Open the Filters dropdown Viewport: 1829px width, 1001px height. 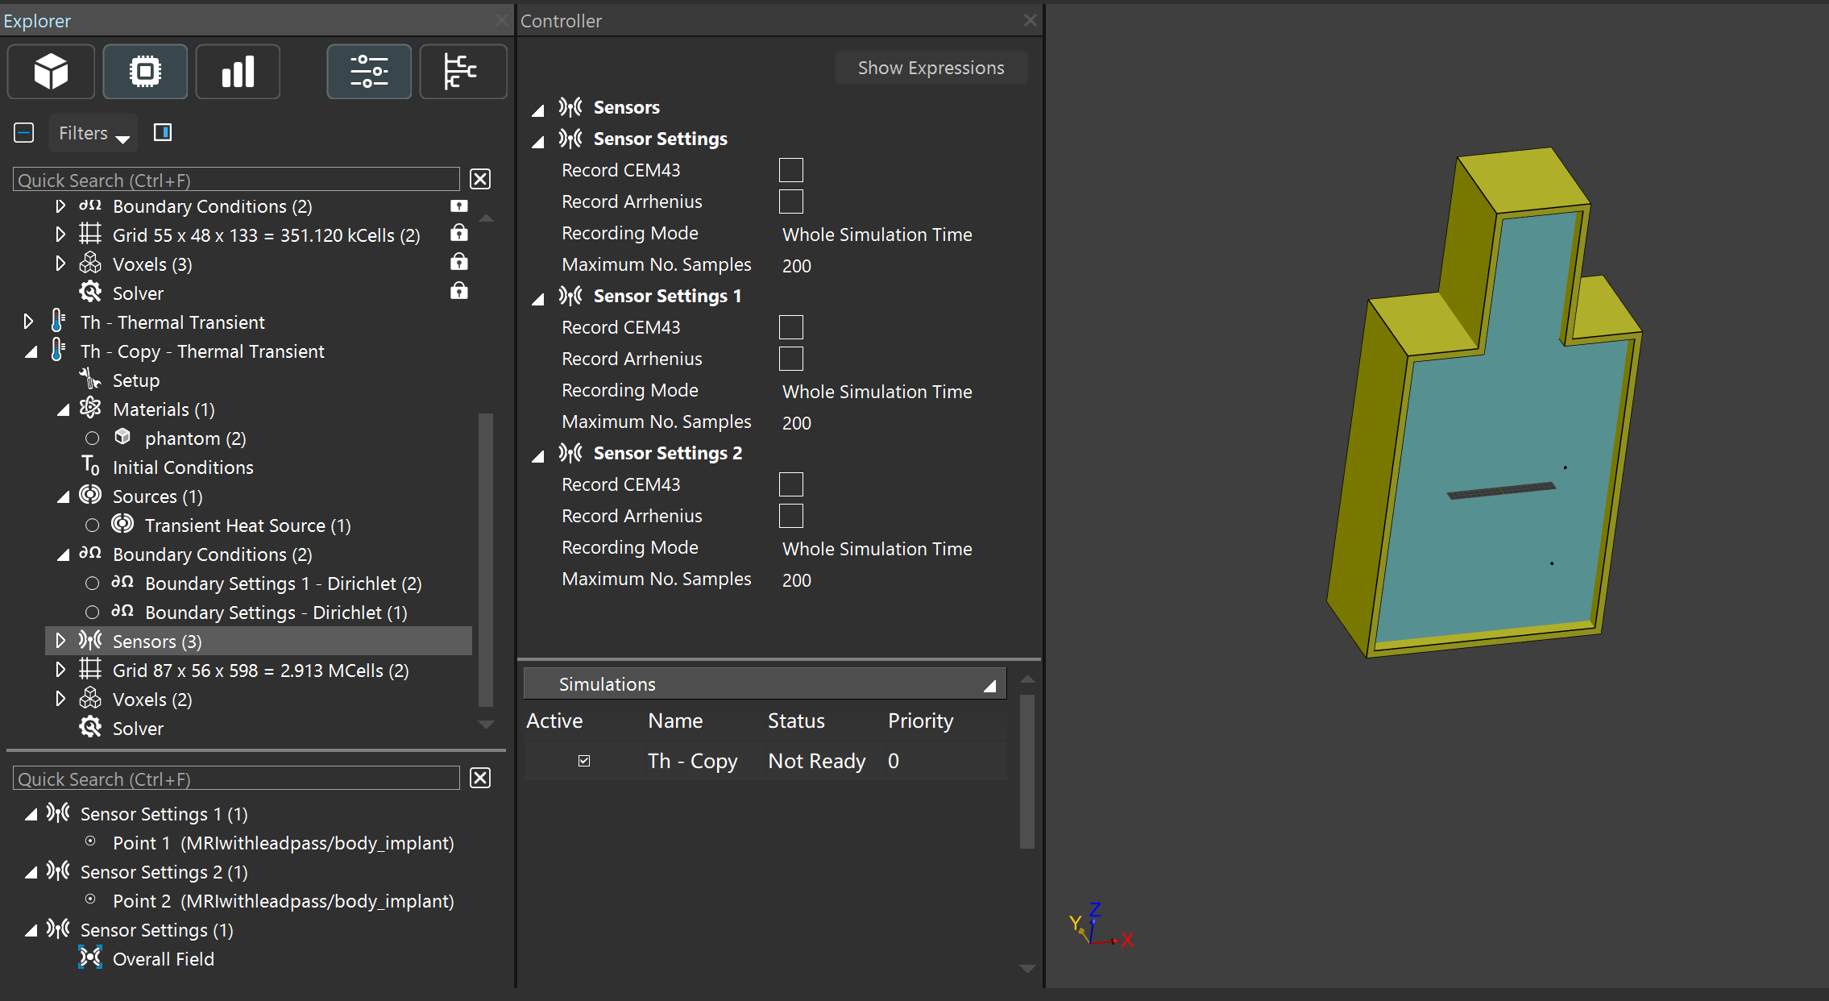[x=93, y=134]
